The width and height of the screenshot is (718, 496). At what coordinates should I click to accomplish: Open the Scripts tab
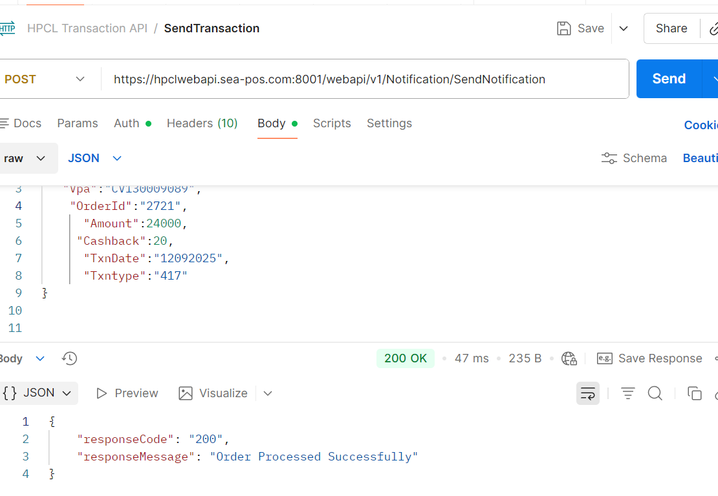point(332,123)
